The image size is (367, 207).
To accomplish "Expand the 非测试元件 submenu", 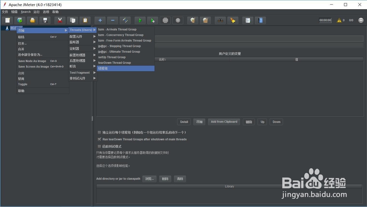I will point(83,78).
